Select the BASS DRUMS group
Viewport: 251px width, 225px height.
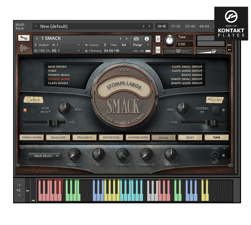point(57,67)
